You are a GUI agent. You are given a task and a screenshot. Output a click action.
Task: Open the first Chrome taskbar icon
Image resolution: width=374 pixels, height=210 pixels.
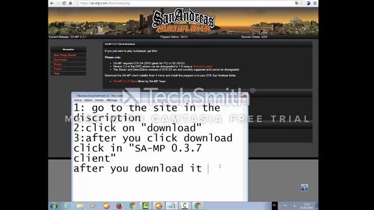pos(133,206)
